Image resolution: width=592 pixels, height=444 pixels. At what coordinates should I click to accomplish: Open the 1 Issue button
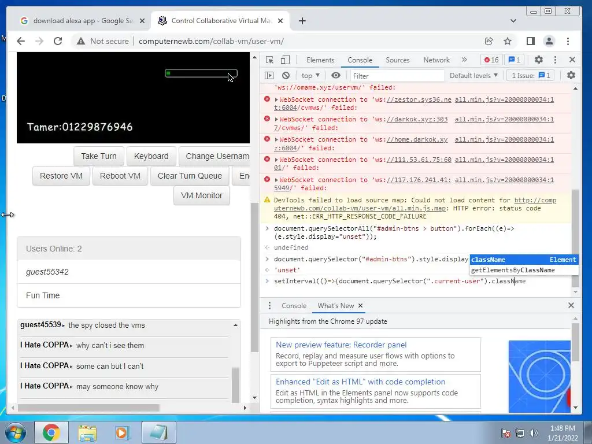531,76
